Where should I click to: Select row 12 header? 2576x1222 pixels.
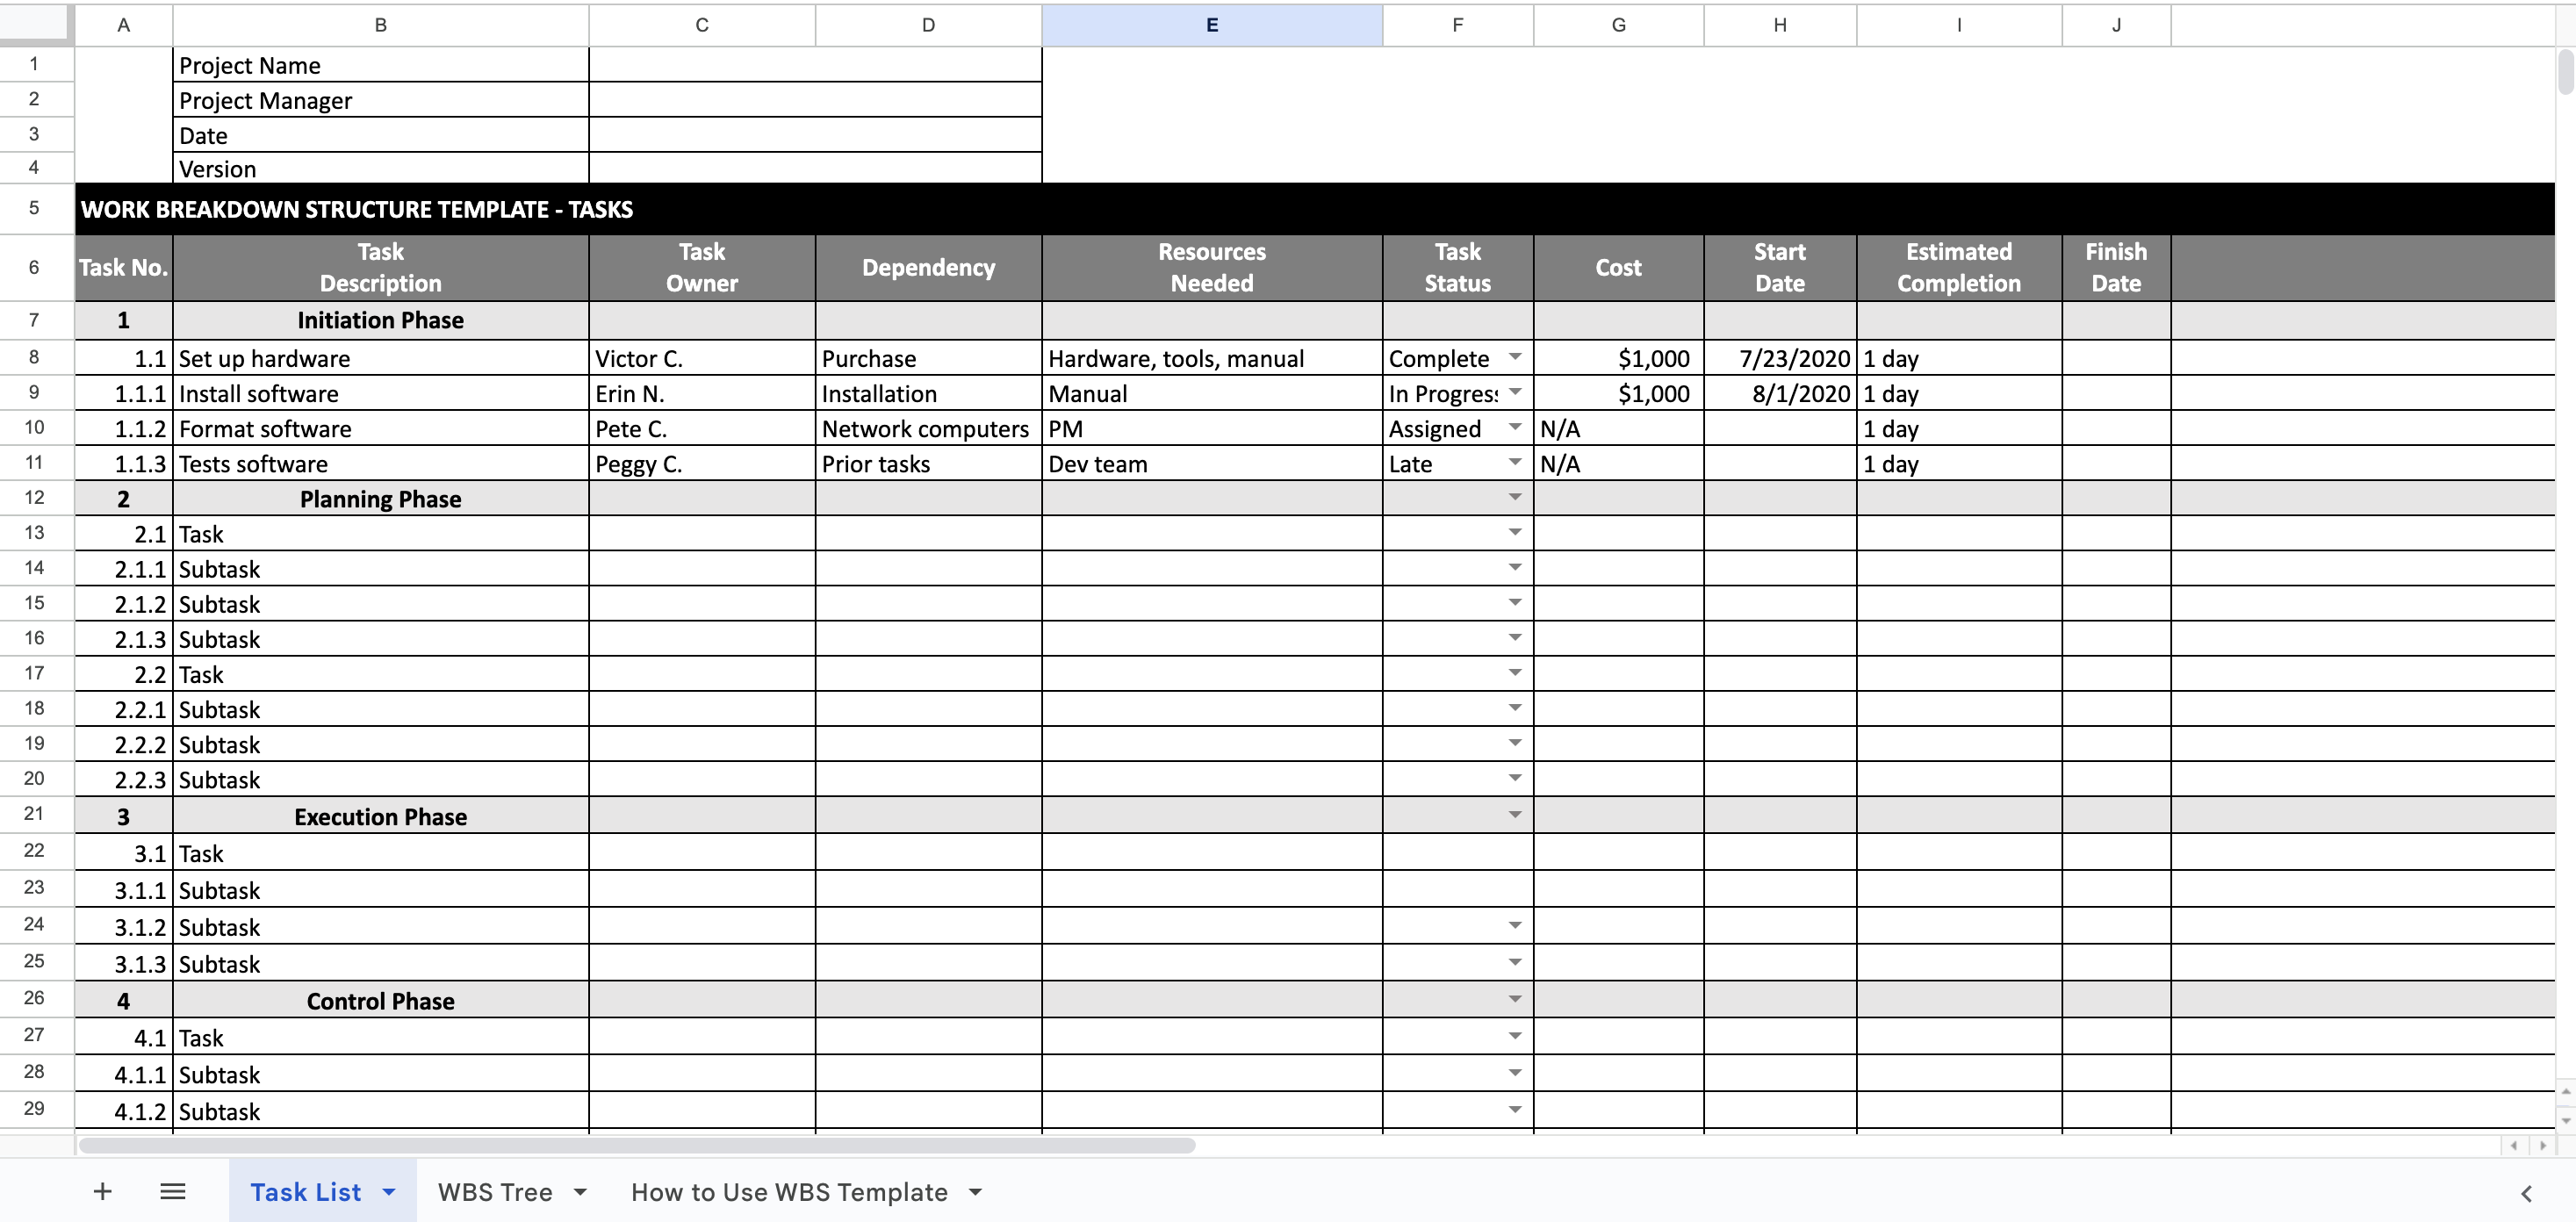[34, 497]
